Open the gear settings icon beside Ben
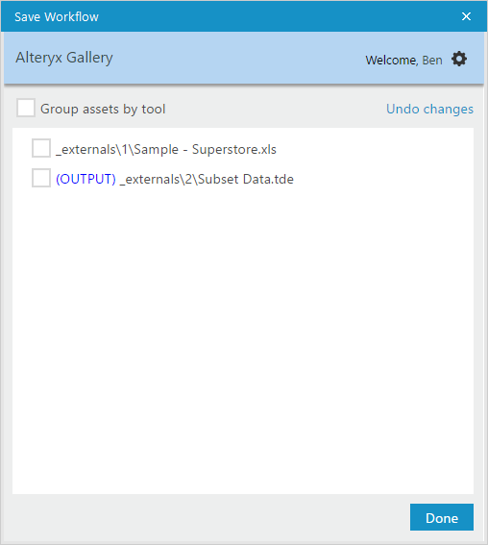Screen dimensions: 488x545 [x=459, y=59]
